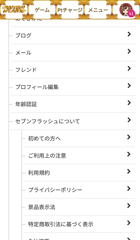Open the Ptチャージ tab
The width and height of the screenshot is (140, 240).
[x=70, y=10]
